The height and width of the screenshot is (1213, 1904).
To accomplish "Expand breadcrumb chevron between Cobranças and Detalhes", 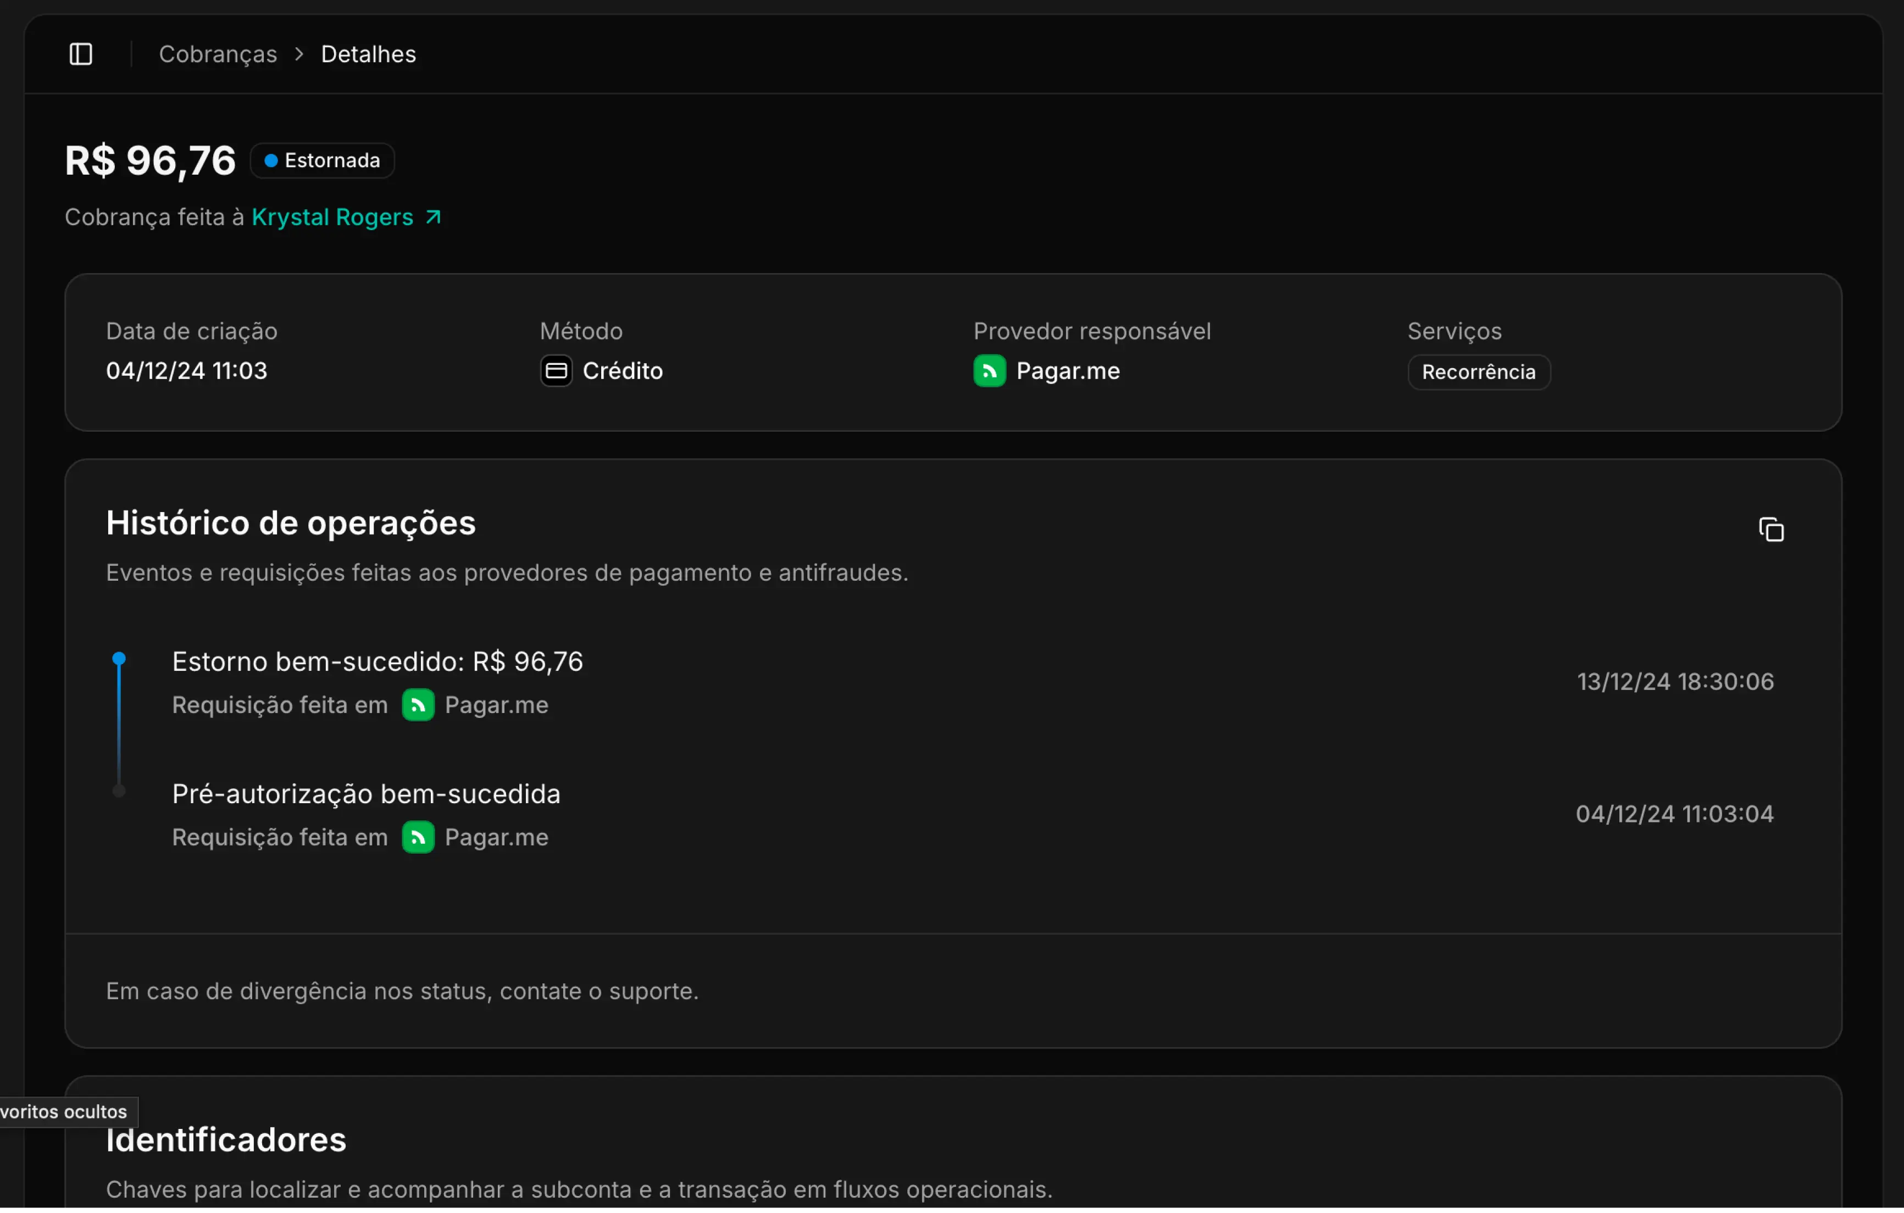I will pos(299,54).
